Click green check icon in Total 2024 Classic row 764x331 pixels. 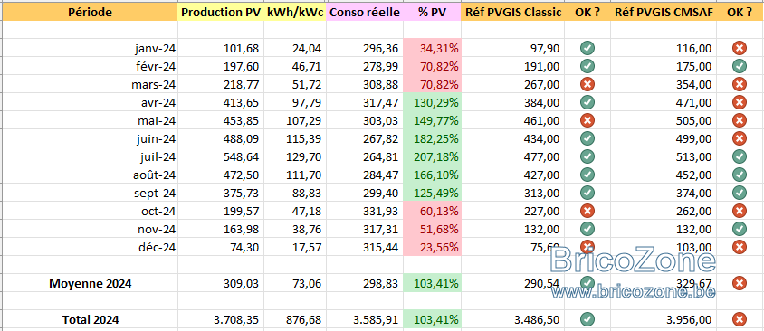(587, 319)
